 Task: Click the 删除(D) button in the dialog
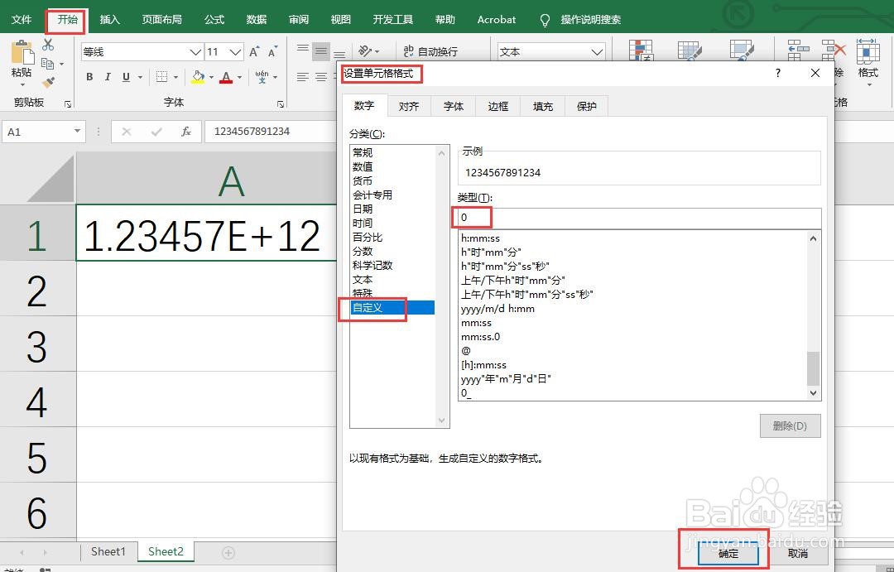[x=790, y=425]
